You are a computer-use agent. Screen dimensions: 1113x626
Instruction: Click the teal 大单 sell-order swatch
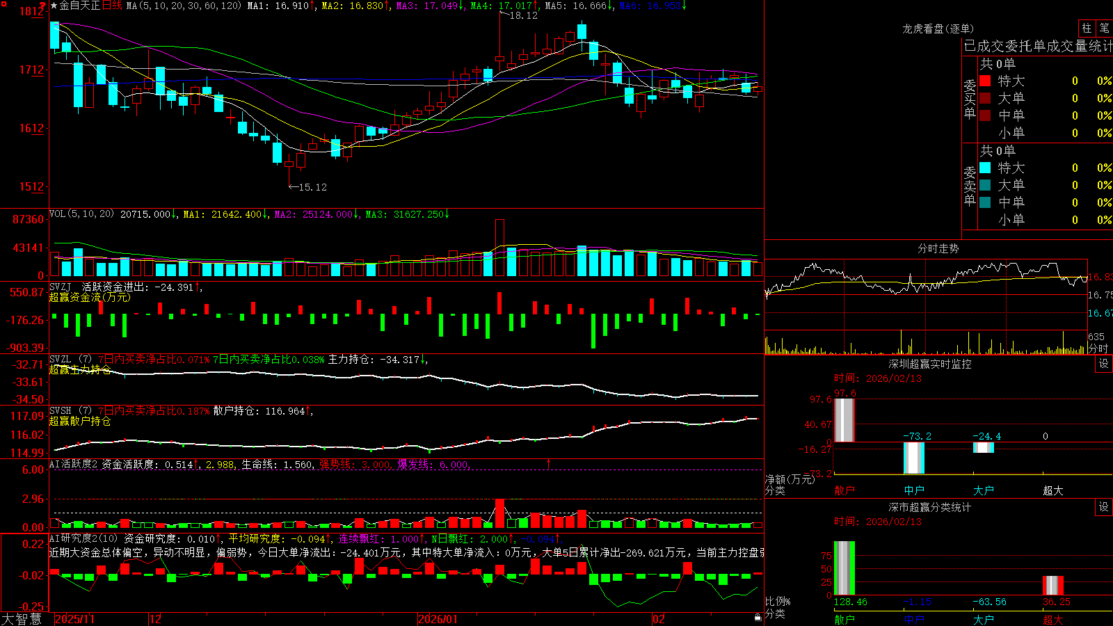[x=985, y=185]
